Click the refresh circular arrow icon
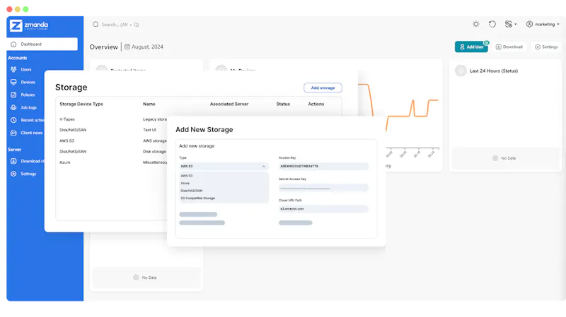Screen dimensions: 566x317 tap(492, 24)
